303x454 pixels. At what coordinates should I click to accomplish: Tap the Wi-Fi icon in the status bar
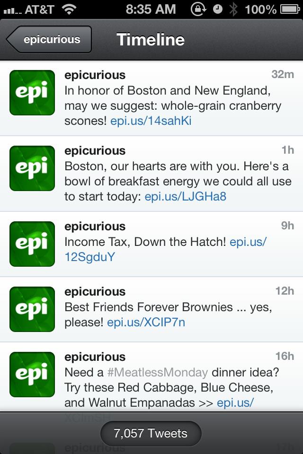(x=70, y=9)
